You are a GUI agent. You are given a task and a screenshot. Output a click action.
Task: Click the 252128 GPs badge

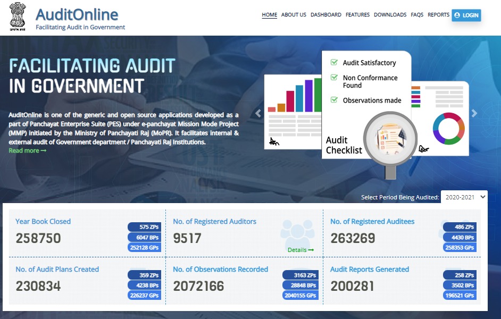coord(145,247)
